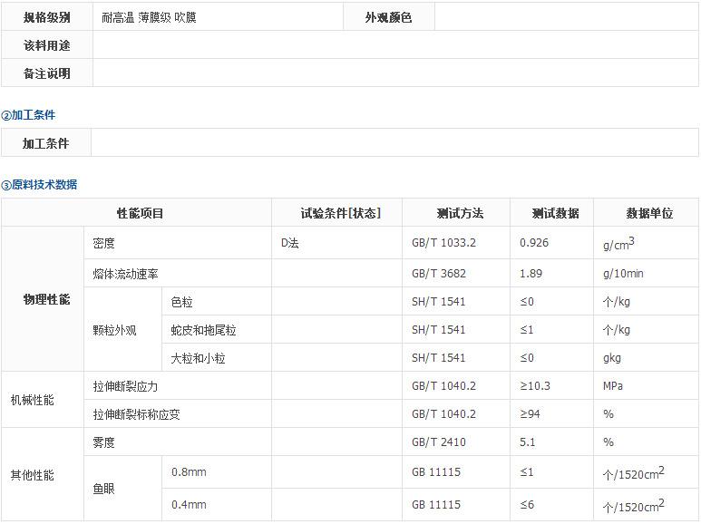Click the GB/T 2410 haze test method
This screenshot has height=524, width=701.
coord(438,442)
